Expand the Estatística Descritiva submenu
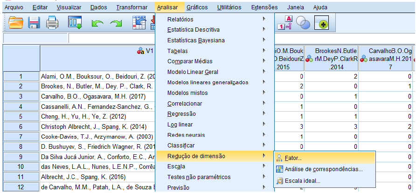 pos(193,30)
